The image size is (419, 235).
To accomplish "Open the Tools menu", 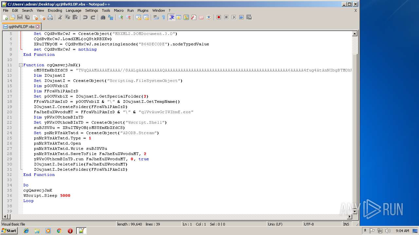I will click(x=106, y=10).
